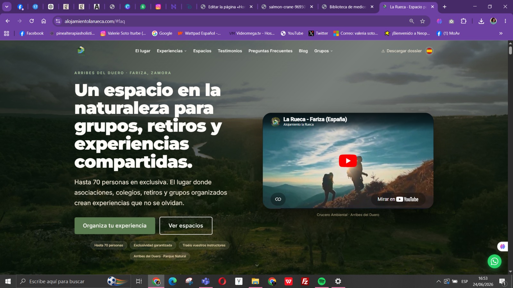Viewport: 513px width, 288px height.
Task: Open File Explorer from the taskbar
Action: pos(255,281)
